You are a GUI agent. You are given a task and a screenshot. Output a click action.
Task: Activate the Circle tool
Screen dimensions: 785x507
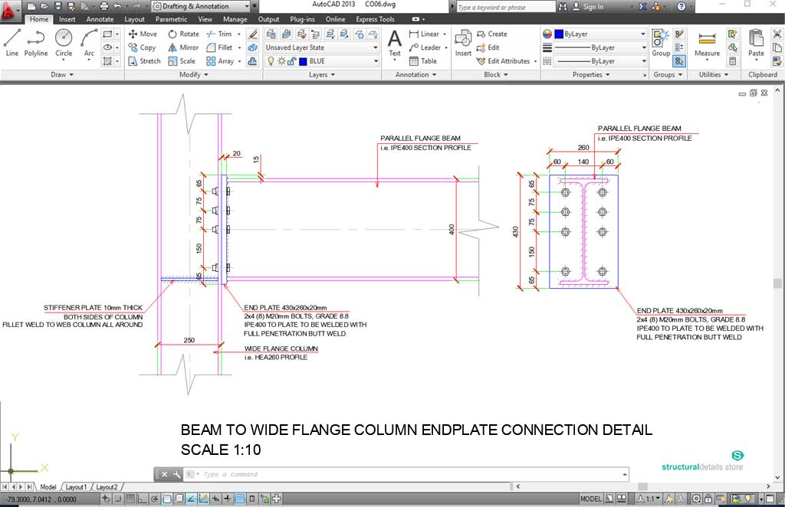pos(64,42)
